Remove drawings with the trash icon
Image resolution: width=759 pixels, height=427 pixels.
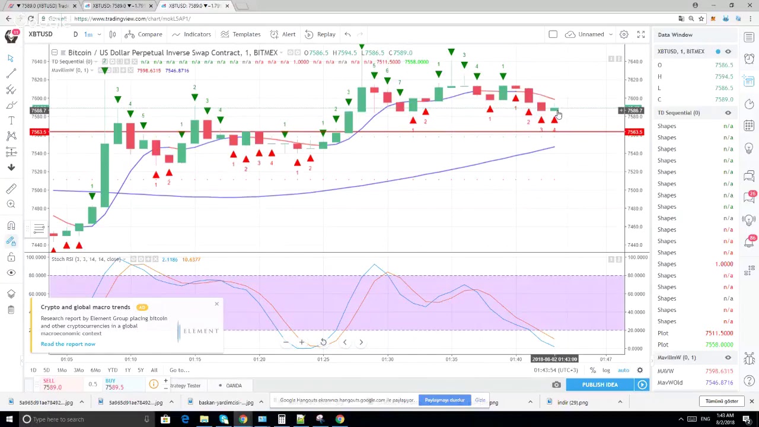point(11,310)
